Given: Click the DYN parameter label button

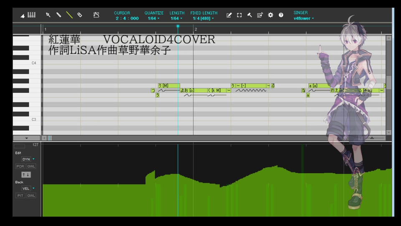Looking at the screenshot, I should coord(26,159).
